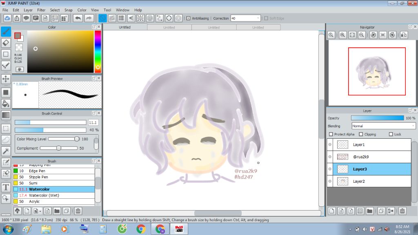The height and width of the screenshot is (235, 418).
Task: Select the Eraser tool
Action: pos(6,43)
